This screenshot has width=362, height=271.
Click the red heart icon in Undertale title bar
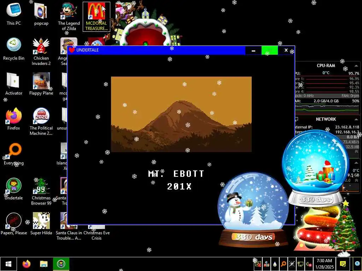72,50
